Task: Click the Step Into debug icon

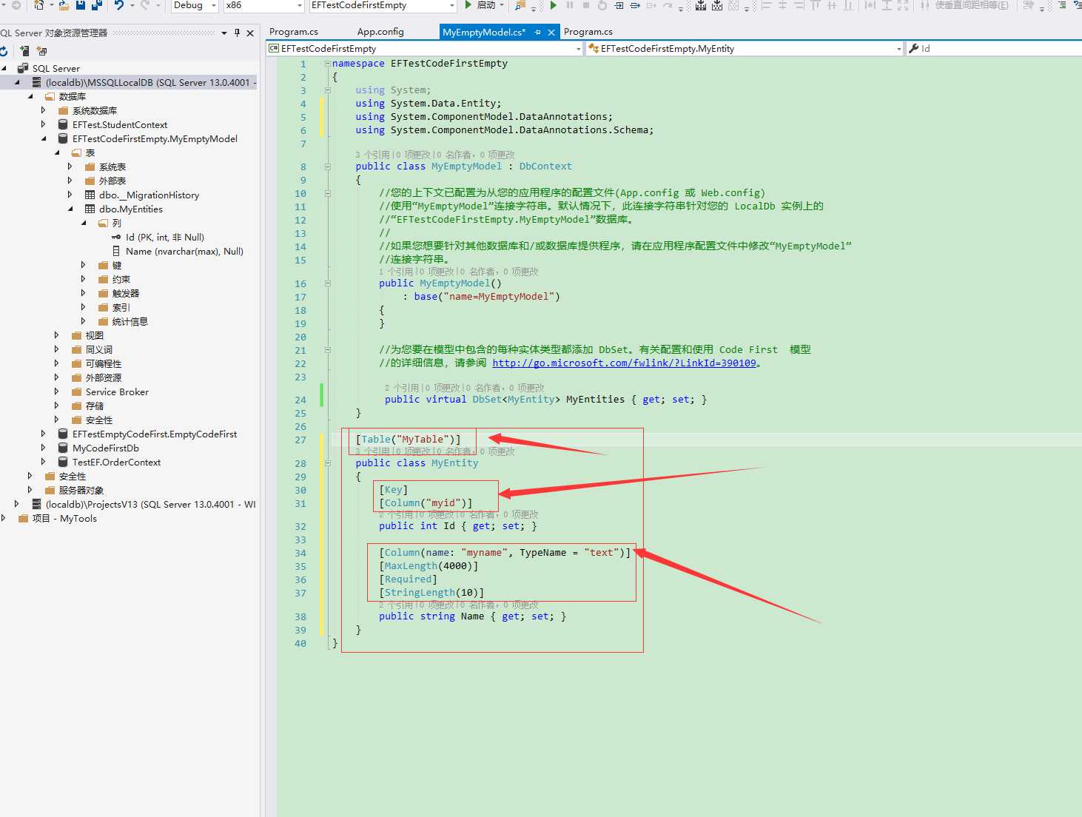Action: click(619, 5)
